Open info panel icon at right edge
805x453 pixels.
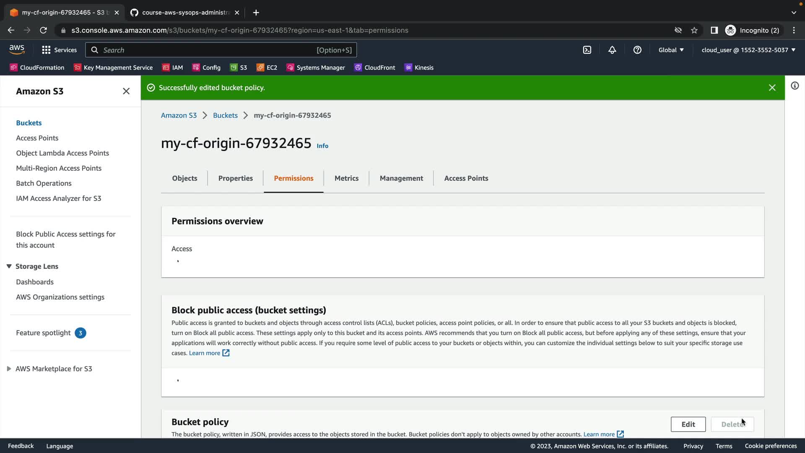tap(795, 86)
